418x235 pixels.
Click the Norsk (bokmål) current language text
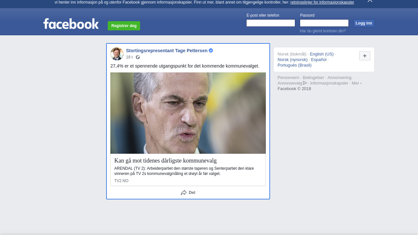(292, 54)
